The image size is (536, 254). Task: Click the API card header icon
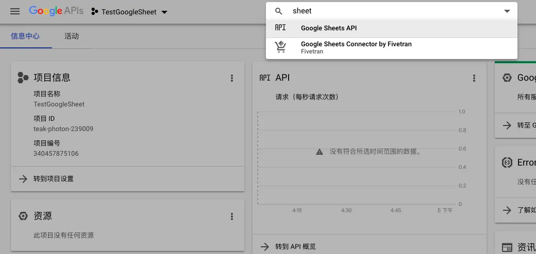click(x=265, y=78)
